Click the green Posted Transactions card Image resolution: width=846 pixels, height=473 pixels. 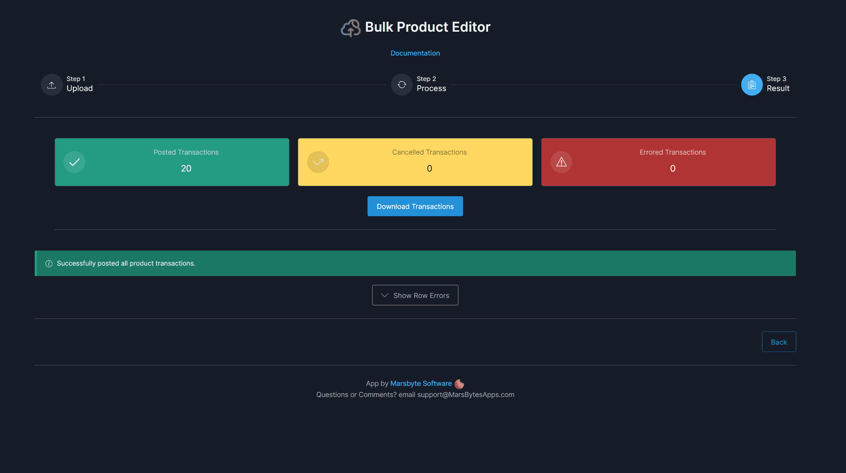coord(172,162)
